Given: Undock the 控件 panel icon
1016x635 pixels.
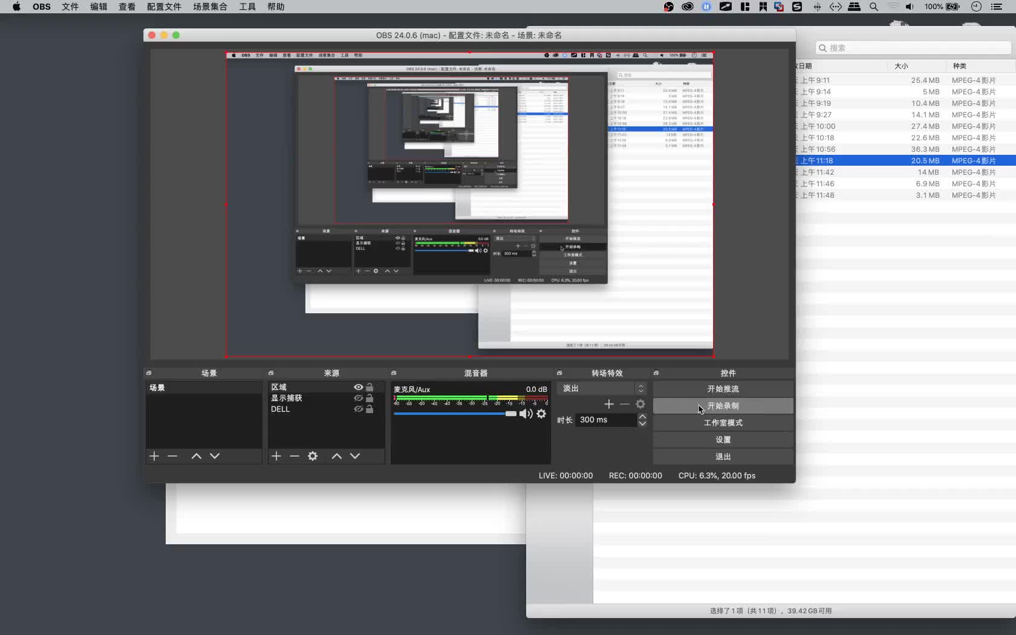Looking at the screenshot, I should (656, 373).
